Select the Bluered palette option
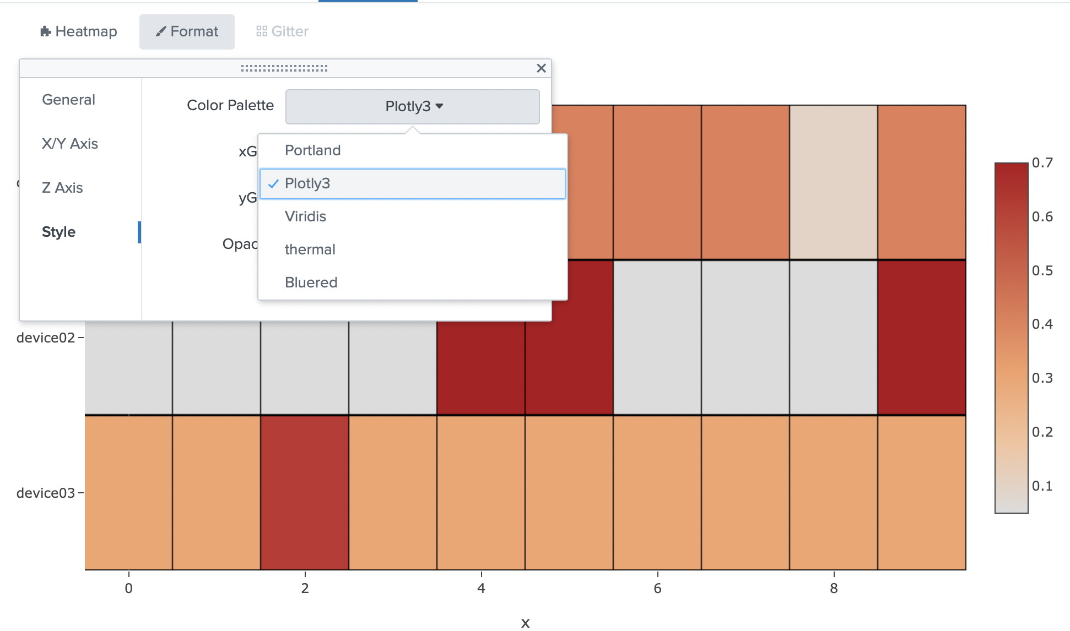Viewport: 1070px width, 631px height. [x=311, y=282]
